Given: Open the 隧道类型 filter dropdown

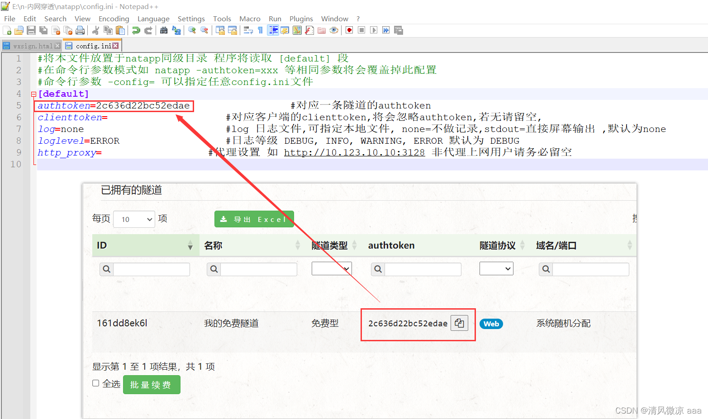Looking at the screenshot, I should (332, 268).
